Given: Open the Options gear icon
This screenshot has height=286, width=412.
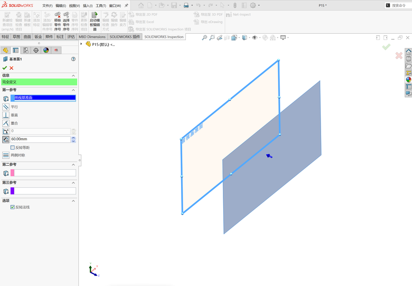Looking at the screenshot, I should point(253,5).
